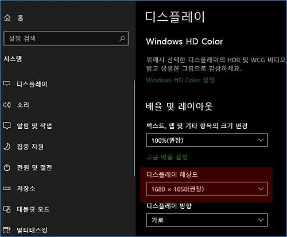This screenshot has height=237, width=287.
Task: Open the 소리 settings page
Action: pyautogui.click(x=23, y=105)
